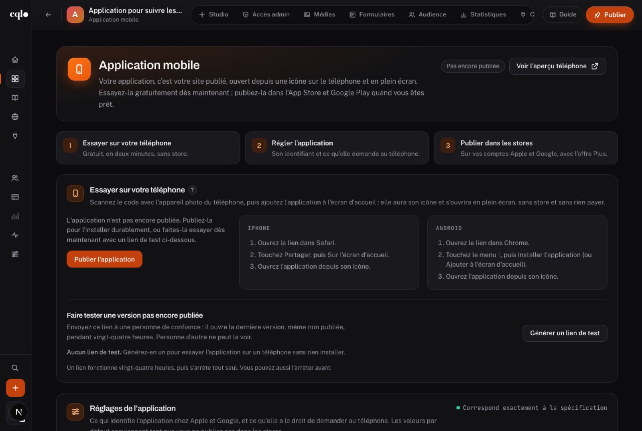Open the plug icon in sidebar
This screenshot has width=642, height=431.
[15, 136]
